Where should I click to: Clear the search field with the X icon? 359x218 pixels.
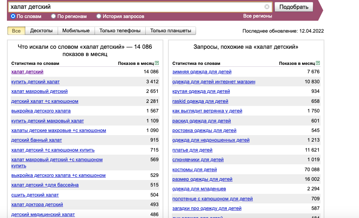tap(267, 7)
